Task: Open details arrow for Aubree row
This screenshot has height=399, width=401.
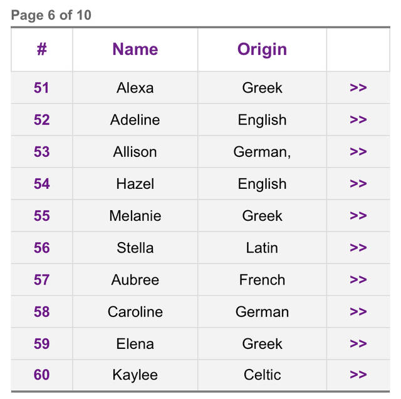Action: tap(358, 280)
